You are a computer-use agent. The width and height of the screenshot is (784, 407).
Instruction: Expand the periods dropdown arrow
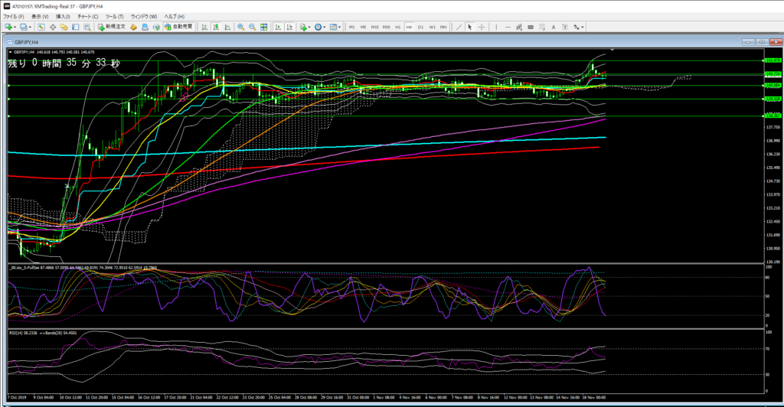pyautogui.click(x=325, y=27)
